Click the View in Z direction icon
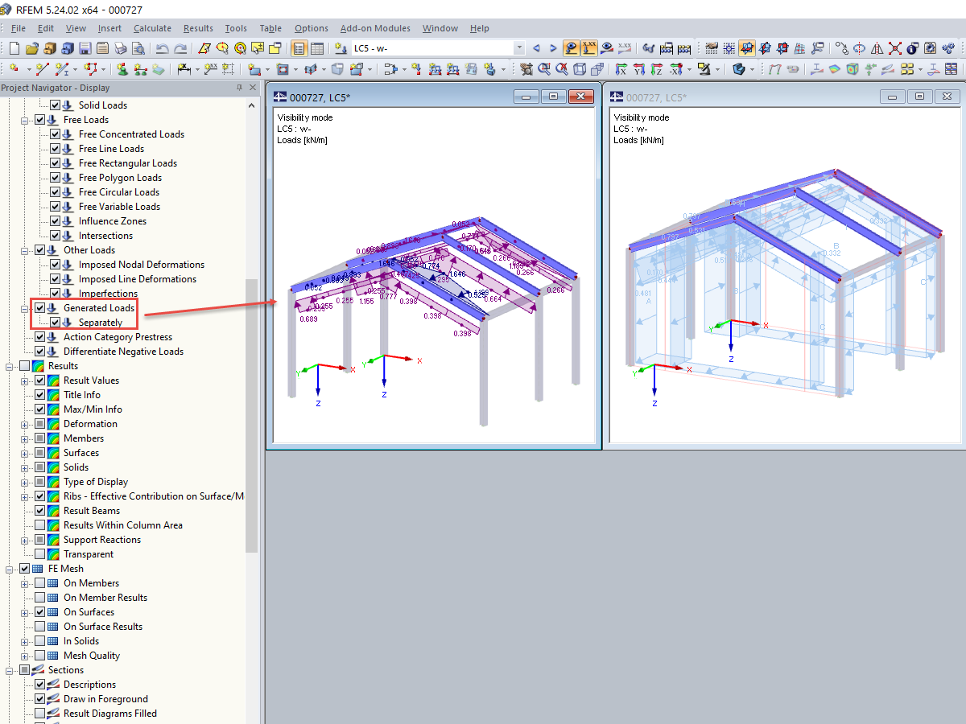Image resolution: width=966 pixels, height=724 pixels. pyautogui.click(x=657, y=69)
